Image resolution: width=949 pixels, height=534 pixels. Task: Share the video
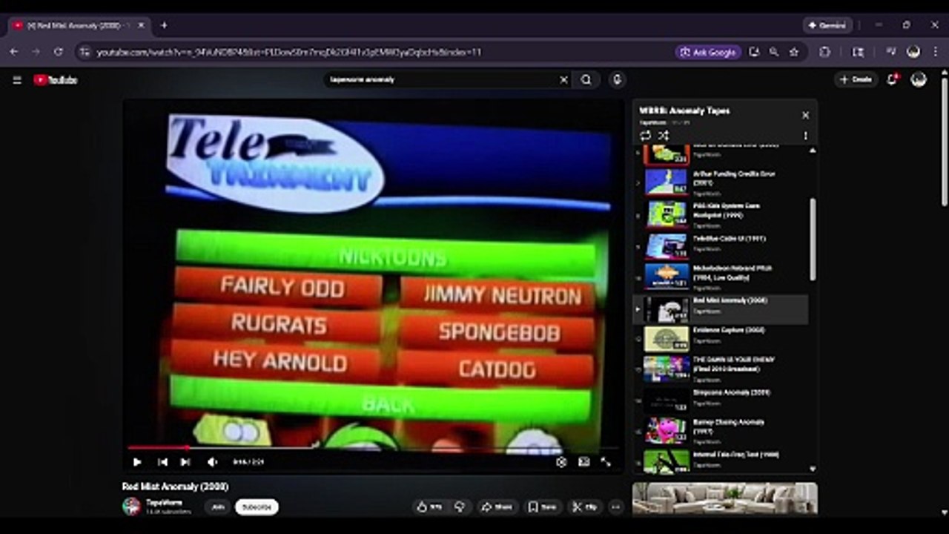tap(497, 507)
